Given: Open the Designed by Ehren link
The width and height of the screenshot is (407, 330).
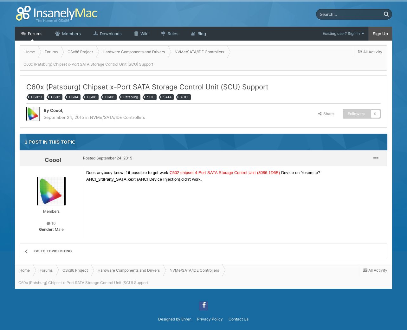Looking at the screenshot, I should click(x=175, y=319).
